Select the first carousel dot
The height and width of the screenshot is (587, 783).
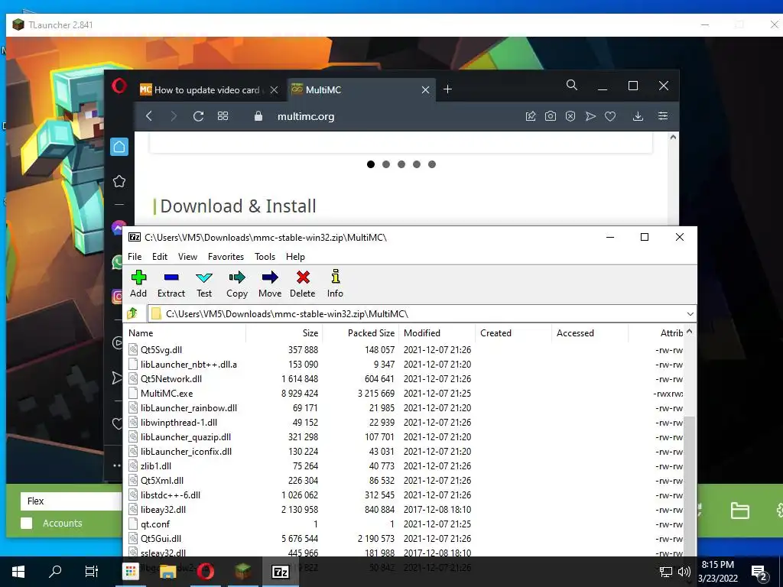(x=371, y=164)
